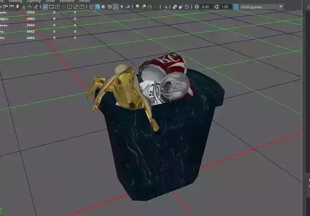Open the Shading panel menu

pos(15,1)
